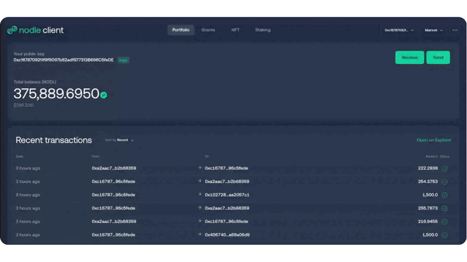Click status checkmark for 255.7873 transaction
Image resolution: width=467 pixels, height=262 pixels.
coord(444,208)
